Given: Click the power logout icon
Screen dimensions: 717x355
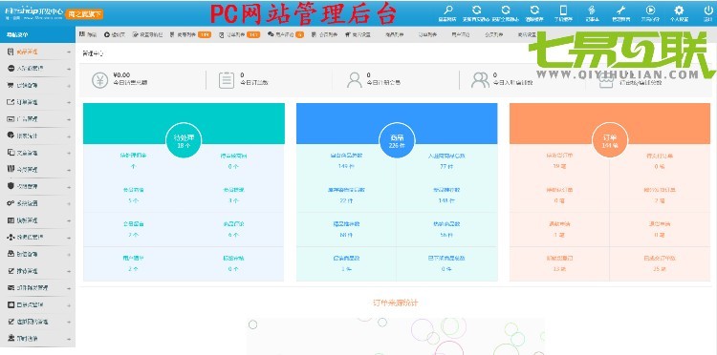Looking at the screenshot, I should click(x=707, y=10).
